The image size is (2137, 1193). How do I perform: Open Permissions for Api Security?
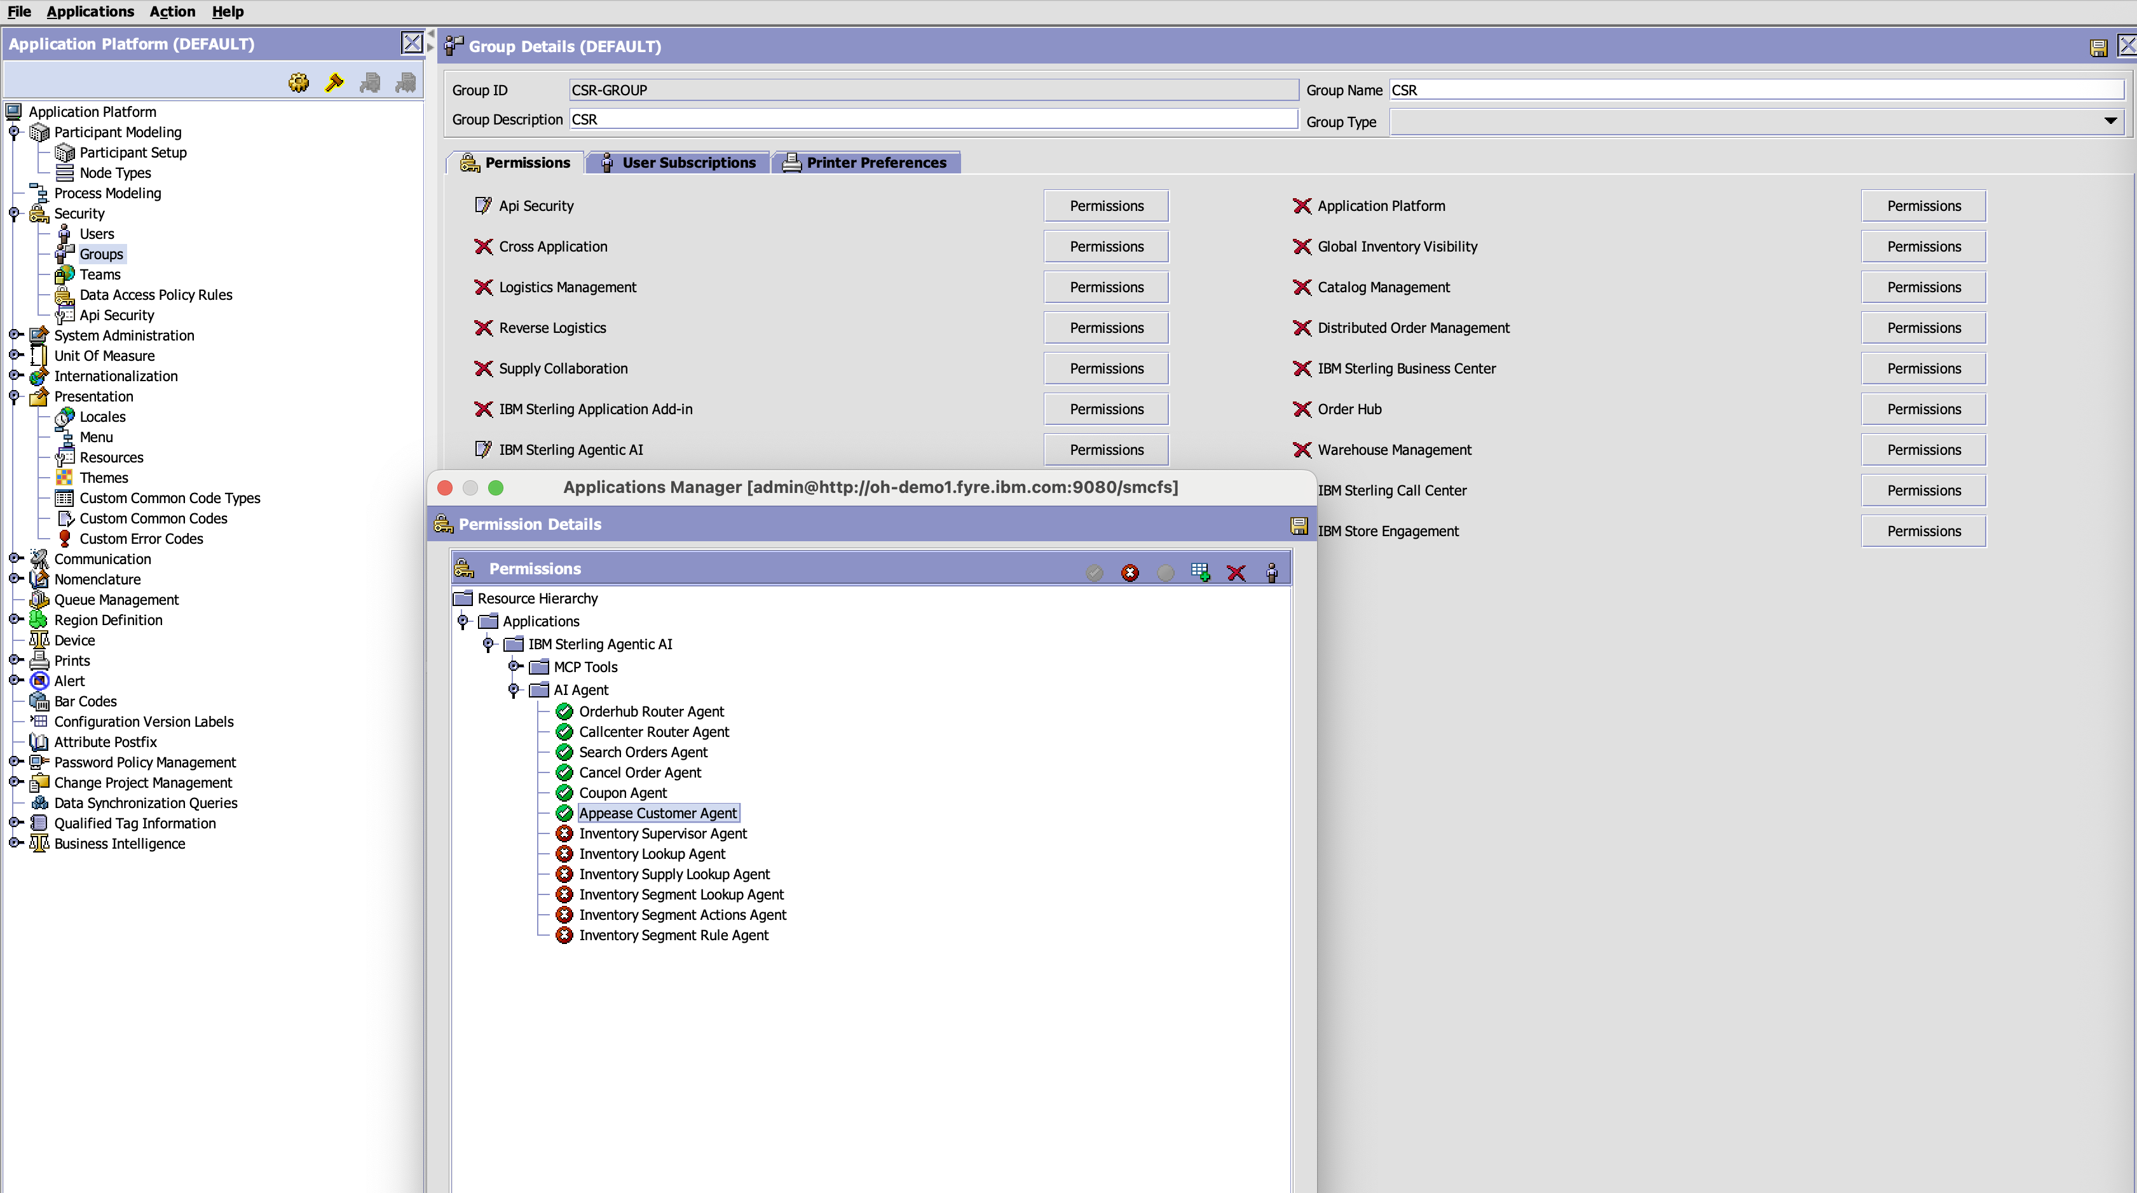(x=1106, y=206)
